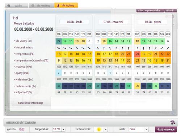Select Wednesday's 05h hour column
Image resolution: width=181 pixels, height=136 pixels.
coord(59,34)
